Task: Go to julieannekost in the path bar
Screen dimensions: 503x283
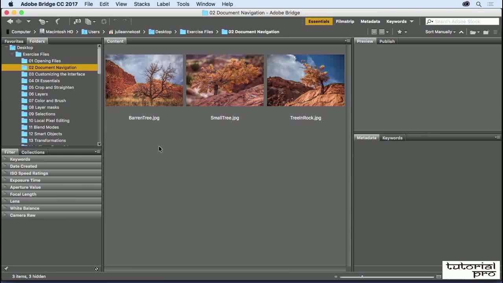Action: coord(127,32)
